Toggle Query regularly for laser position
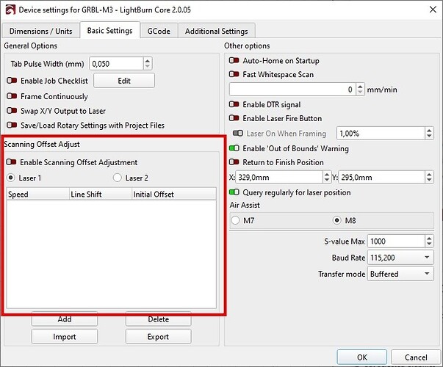 click(x=234, y=192)
